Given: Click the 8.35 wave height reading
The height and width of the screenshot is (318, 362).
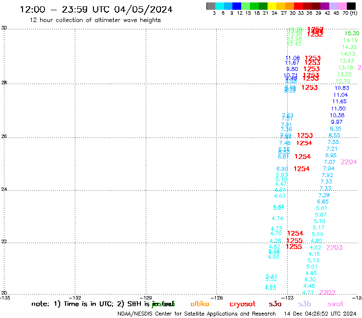Looking at the screenshot, I should [336, 129].
